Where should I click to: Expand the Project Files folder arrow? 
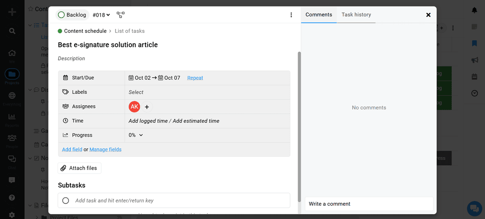(37, 217)
